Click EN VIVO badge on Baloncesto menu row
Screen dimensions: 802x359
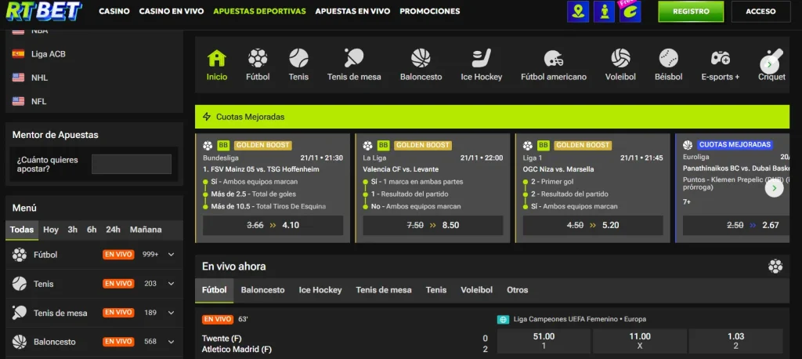point(118,342)
